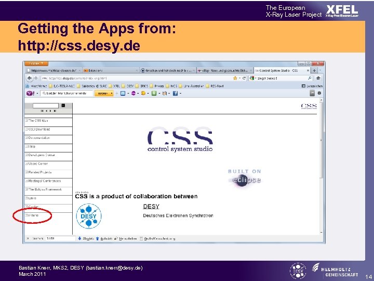Open the EPICS bookmark folder
Screen dimensions: 374x281
coord(142,86)
